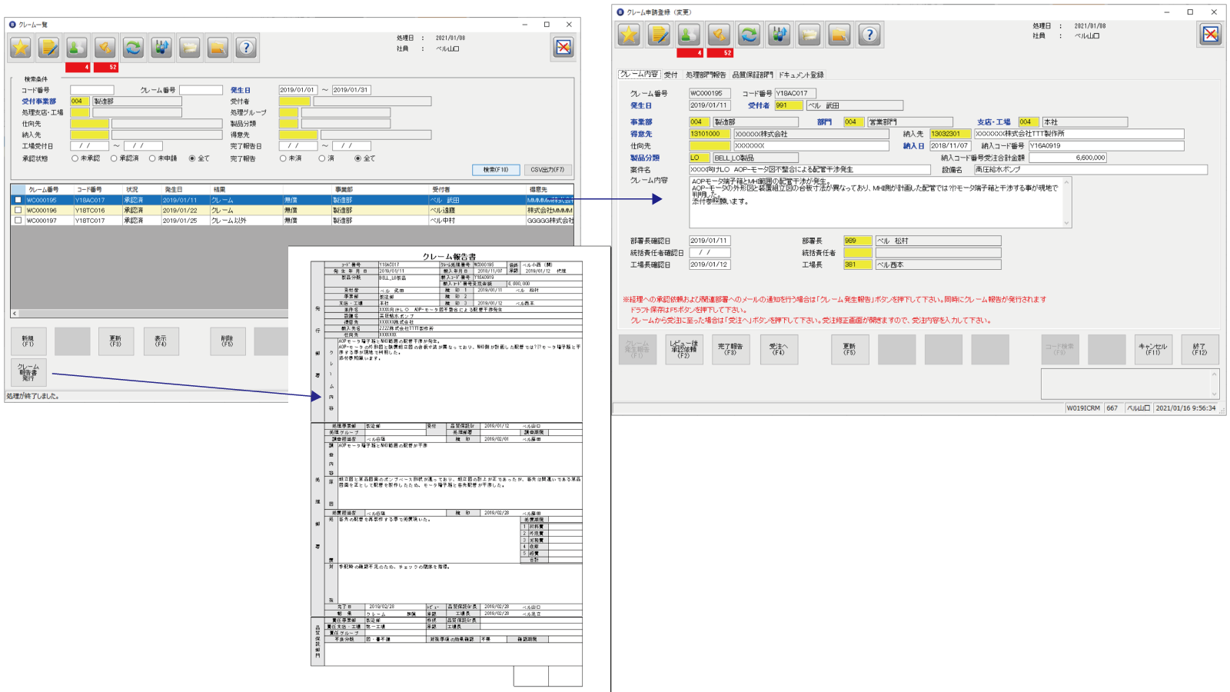Click the クレーム番号 search input field
1230x692 pixels.
click(201, 90)
